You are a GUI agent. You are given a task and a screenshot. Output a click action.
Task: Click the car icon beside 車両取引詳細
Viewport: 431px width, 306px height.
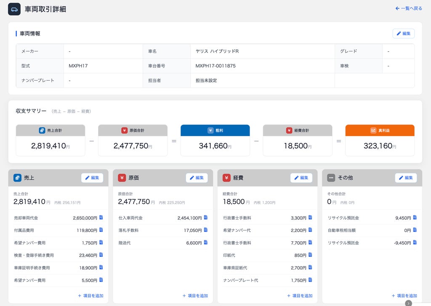tap(14, 9)
